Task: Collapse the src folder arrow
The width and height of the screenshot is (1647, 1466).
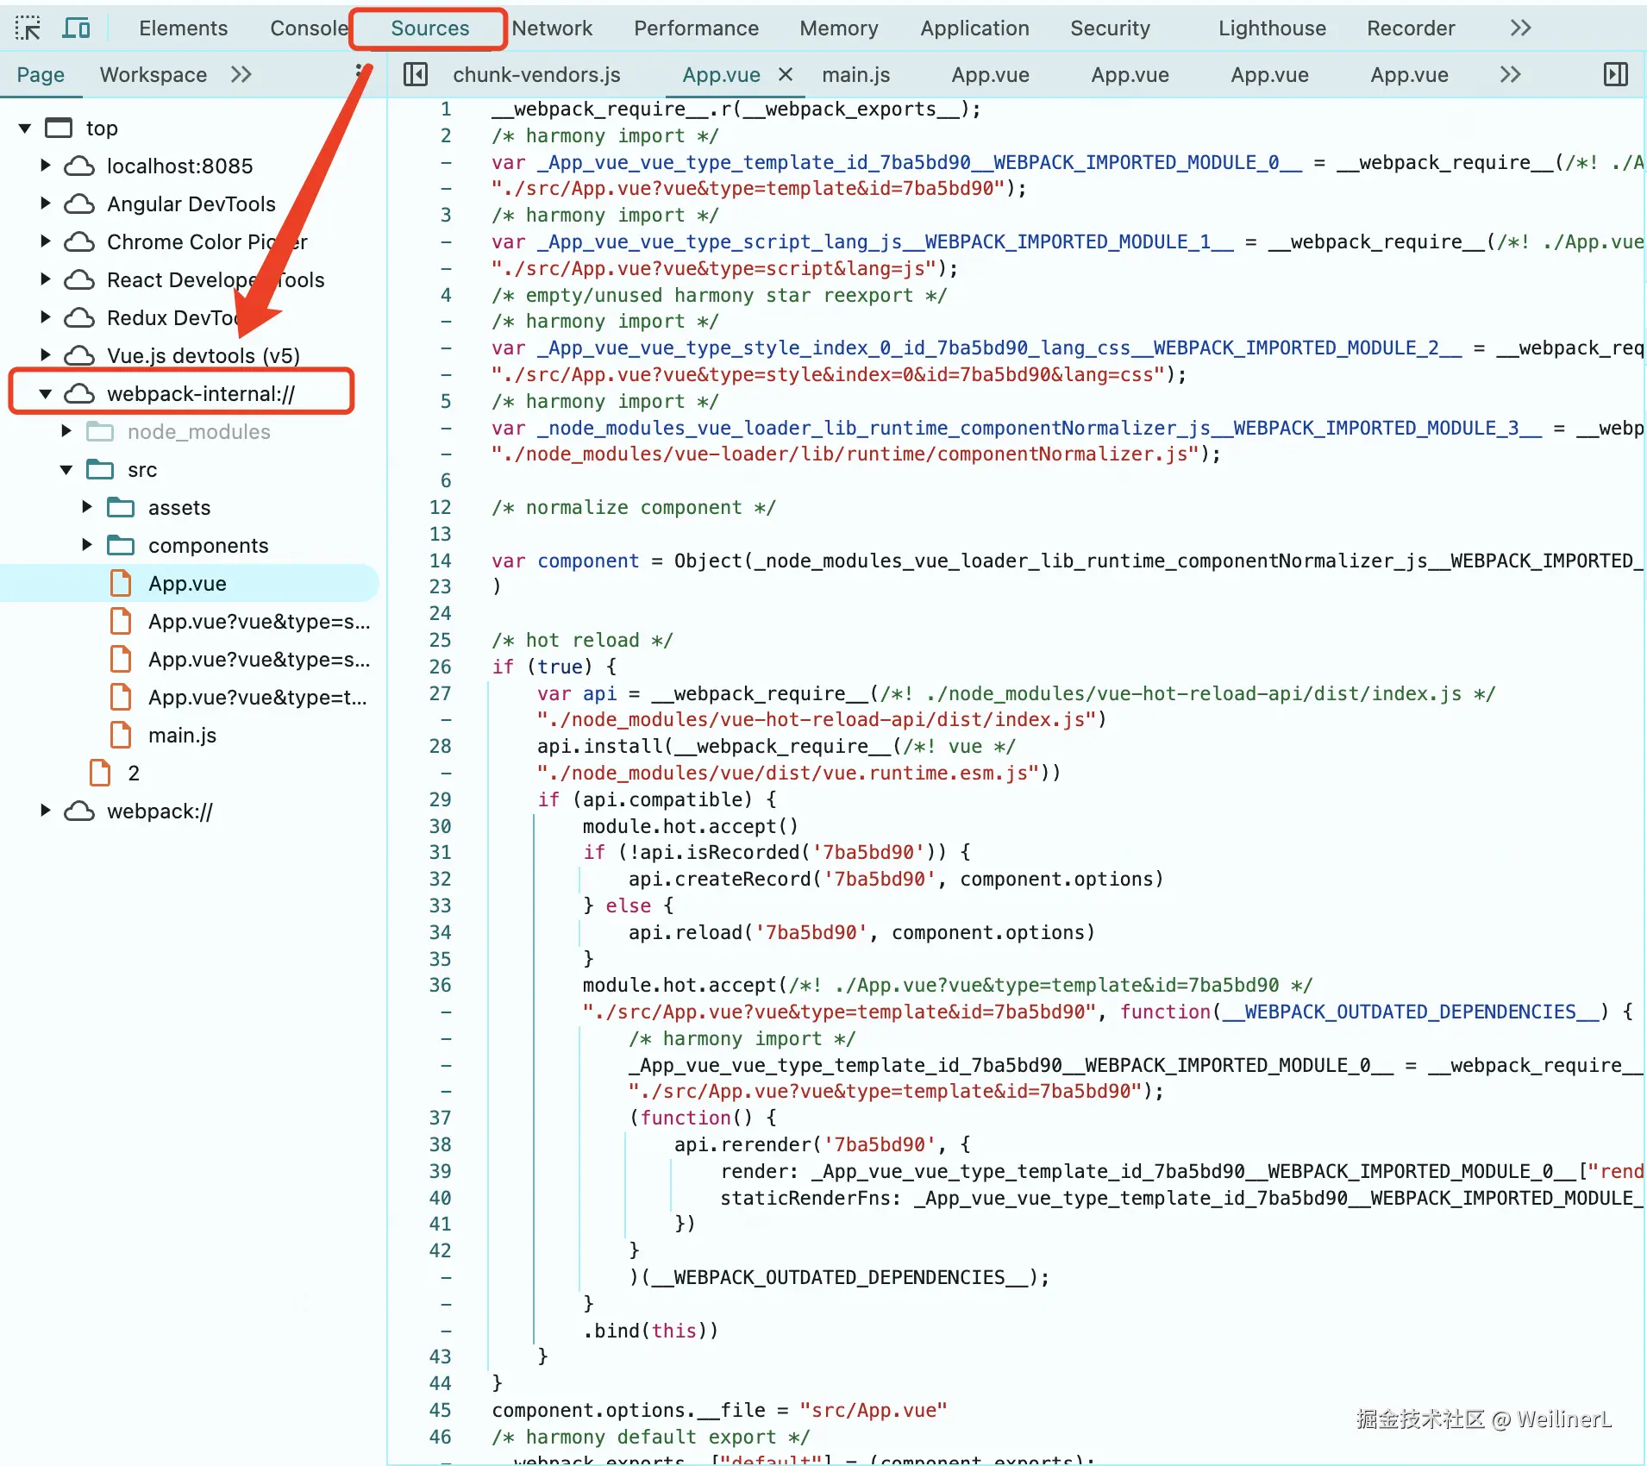Action: (x=66, y=470)
